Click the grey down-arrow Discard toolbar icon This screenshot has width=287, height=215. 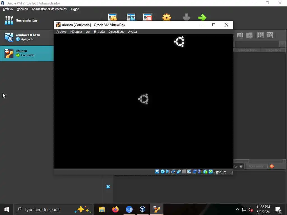[x=186, y=17]
